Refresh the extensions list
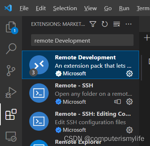 [105, 24]
